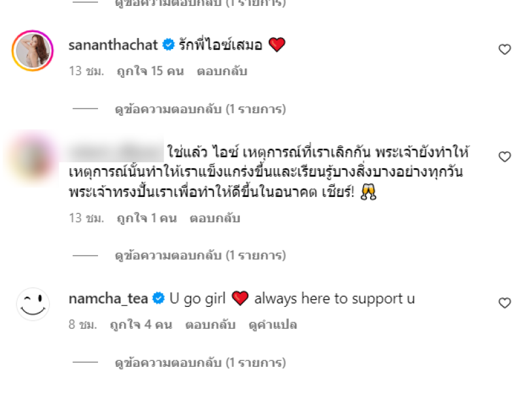Expand replies under sananthachat's comment
Viewport: 523px width, 393px height.
[x=200, y=109]
